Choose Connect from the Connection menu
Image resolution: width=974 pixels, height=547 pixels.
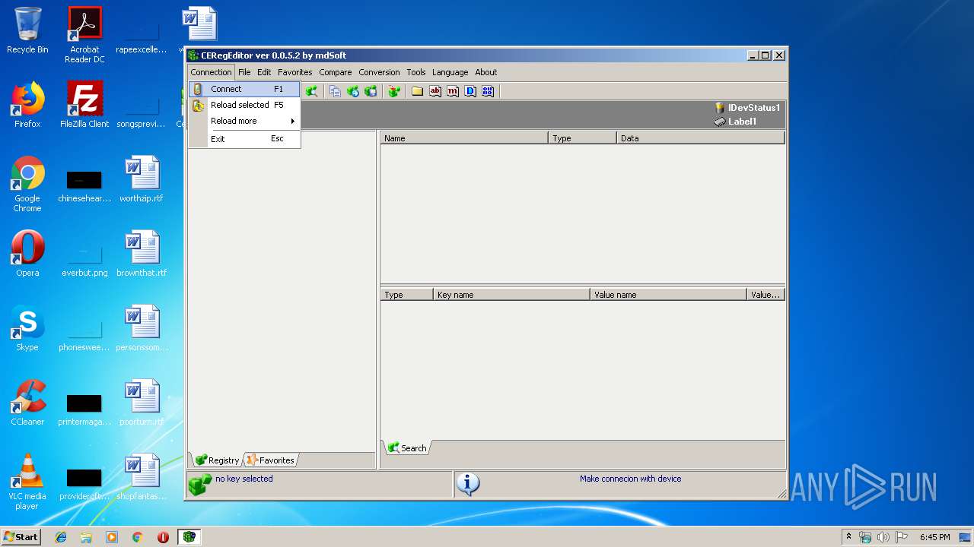point(244,89)
